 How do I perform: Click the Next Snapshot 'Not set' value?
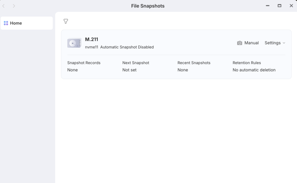[129, 70]
